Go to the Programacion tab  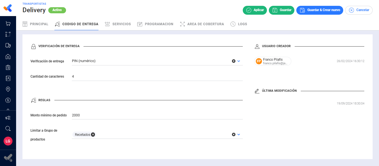155,24
